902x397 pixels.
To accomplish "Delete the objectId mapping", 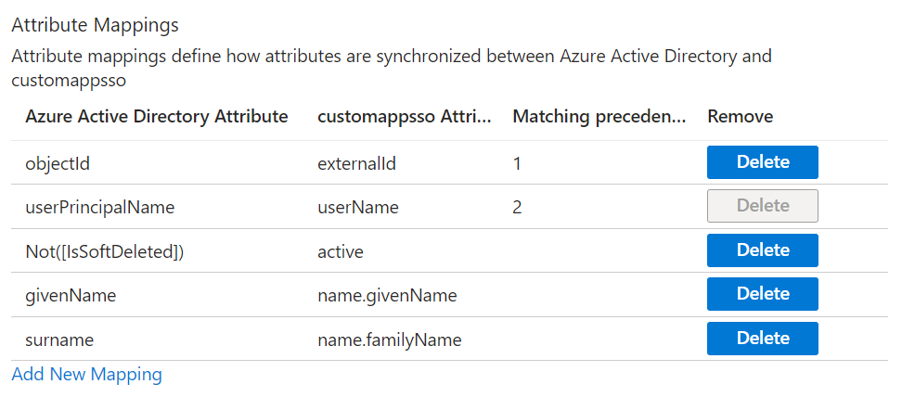I will [x=762, y=162].
